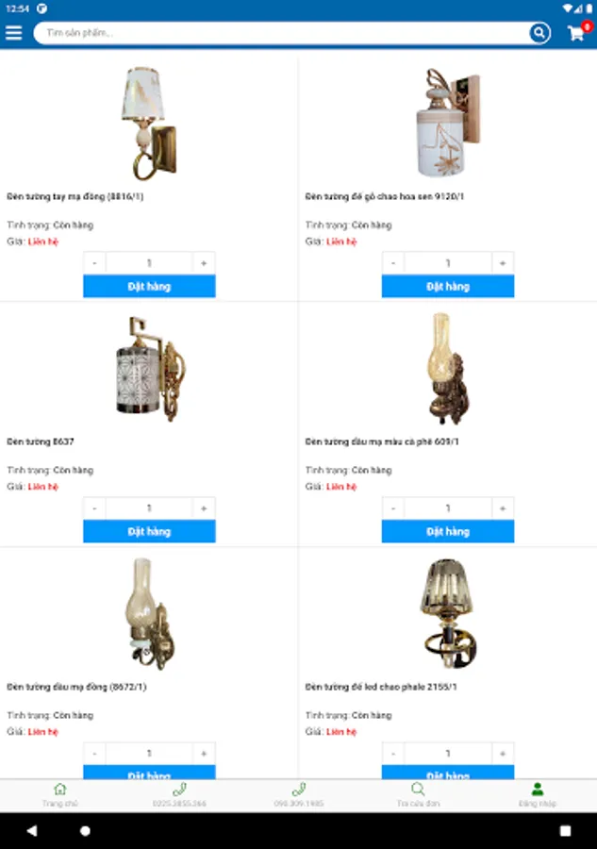Screen dimensions: 597x849
Task: Open product title Đèn tường dầu mạ đồng (8672/1)
Action: click(76, 687)
